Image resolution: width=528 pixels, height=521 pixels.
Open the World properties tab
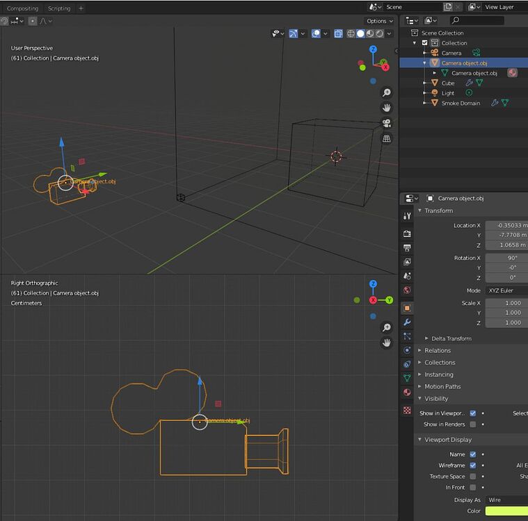(407, 290)
